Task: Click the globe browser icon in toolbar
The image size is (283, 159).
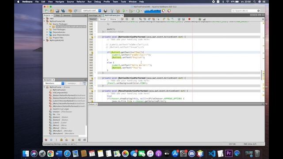Action: pyautogui.click(x=105, y=11)
